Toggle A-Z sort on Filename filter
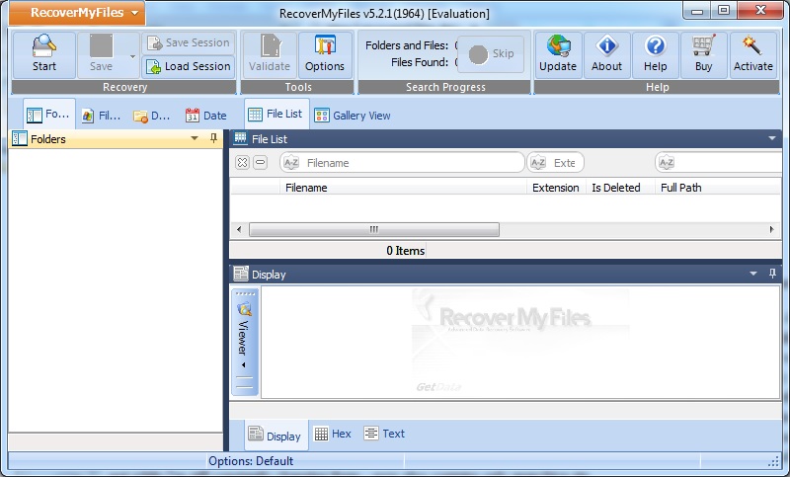 [x=290, y=163]
